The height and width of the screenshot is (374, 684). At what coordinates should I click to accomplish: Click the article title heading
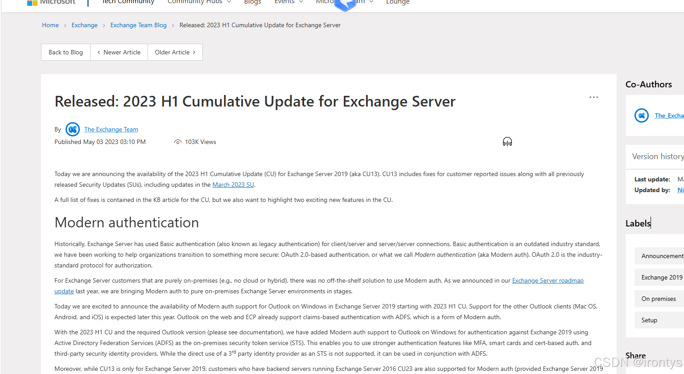255,101
